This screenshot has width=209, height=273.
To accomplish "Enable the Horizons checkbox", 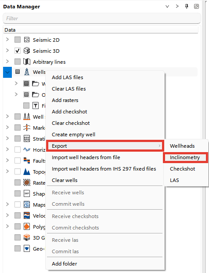I will [18, 149].
